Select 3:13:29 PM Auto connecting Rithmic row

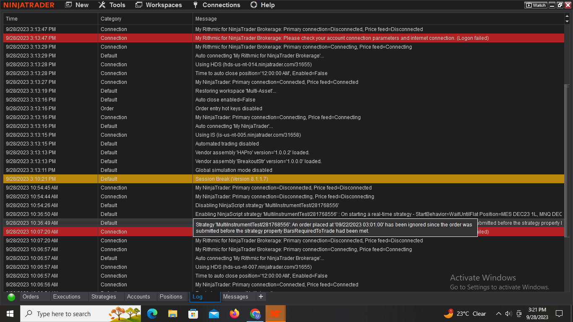pyautogui.click(x=284, y=56)
